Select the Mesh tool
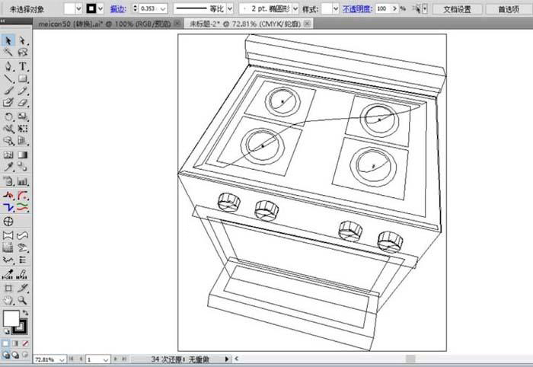 coord(8,155)
